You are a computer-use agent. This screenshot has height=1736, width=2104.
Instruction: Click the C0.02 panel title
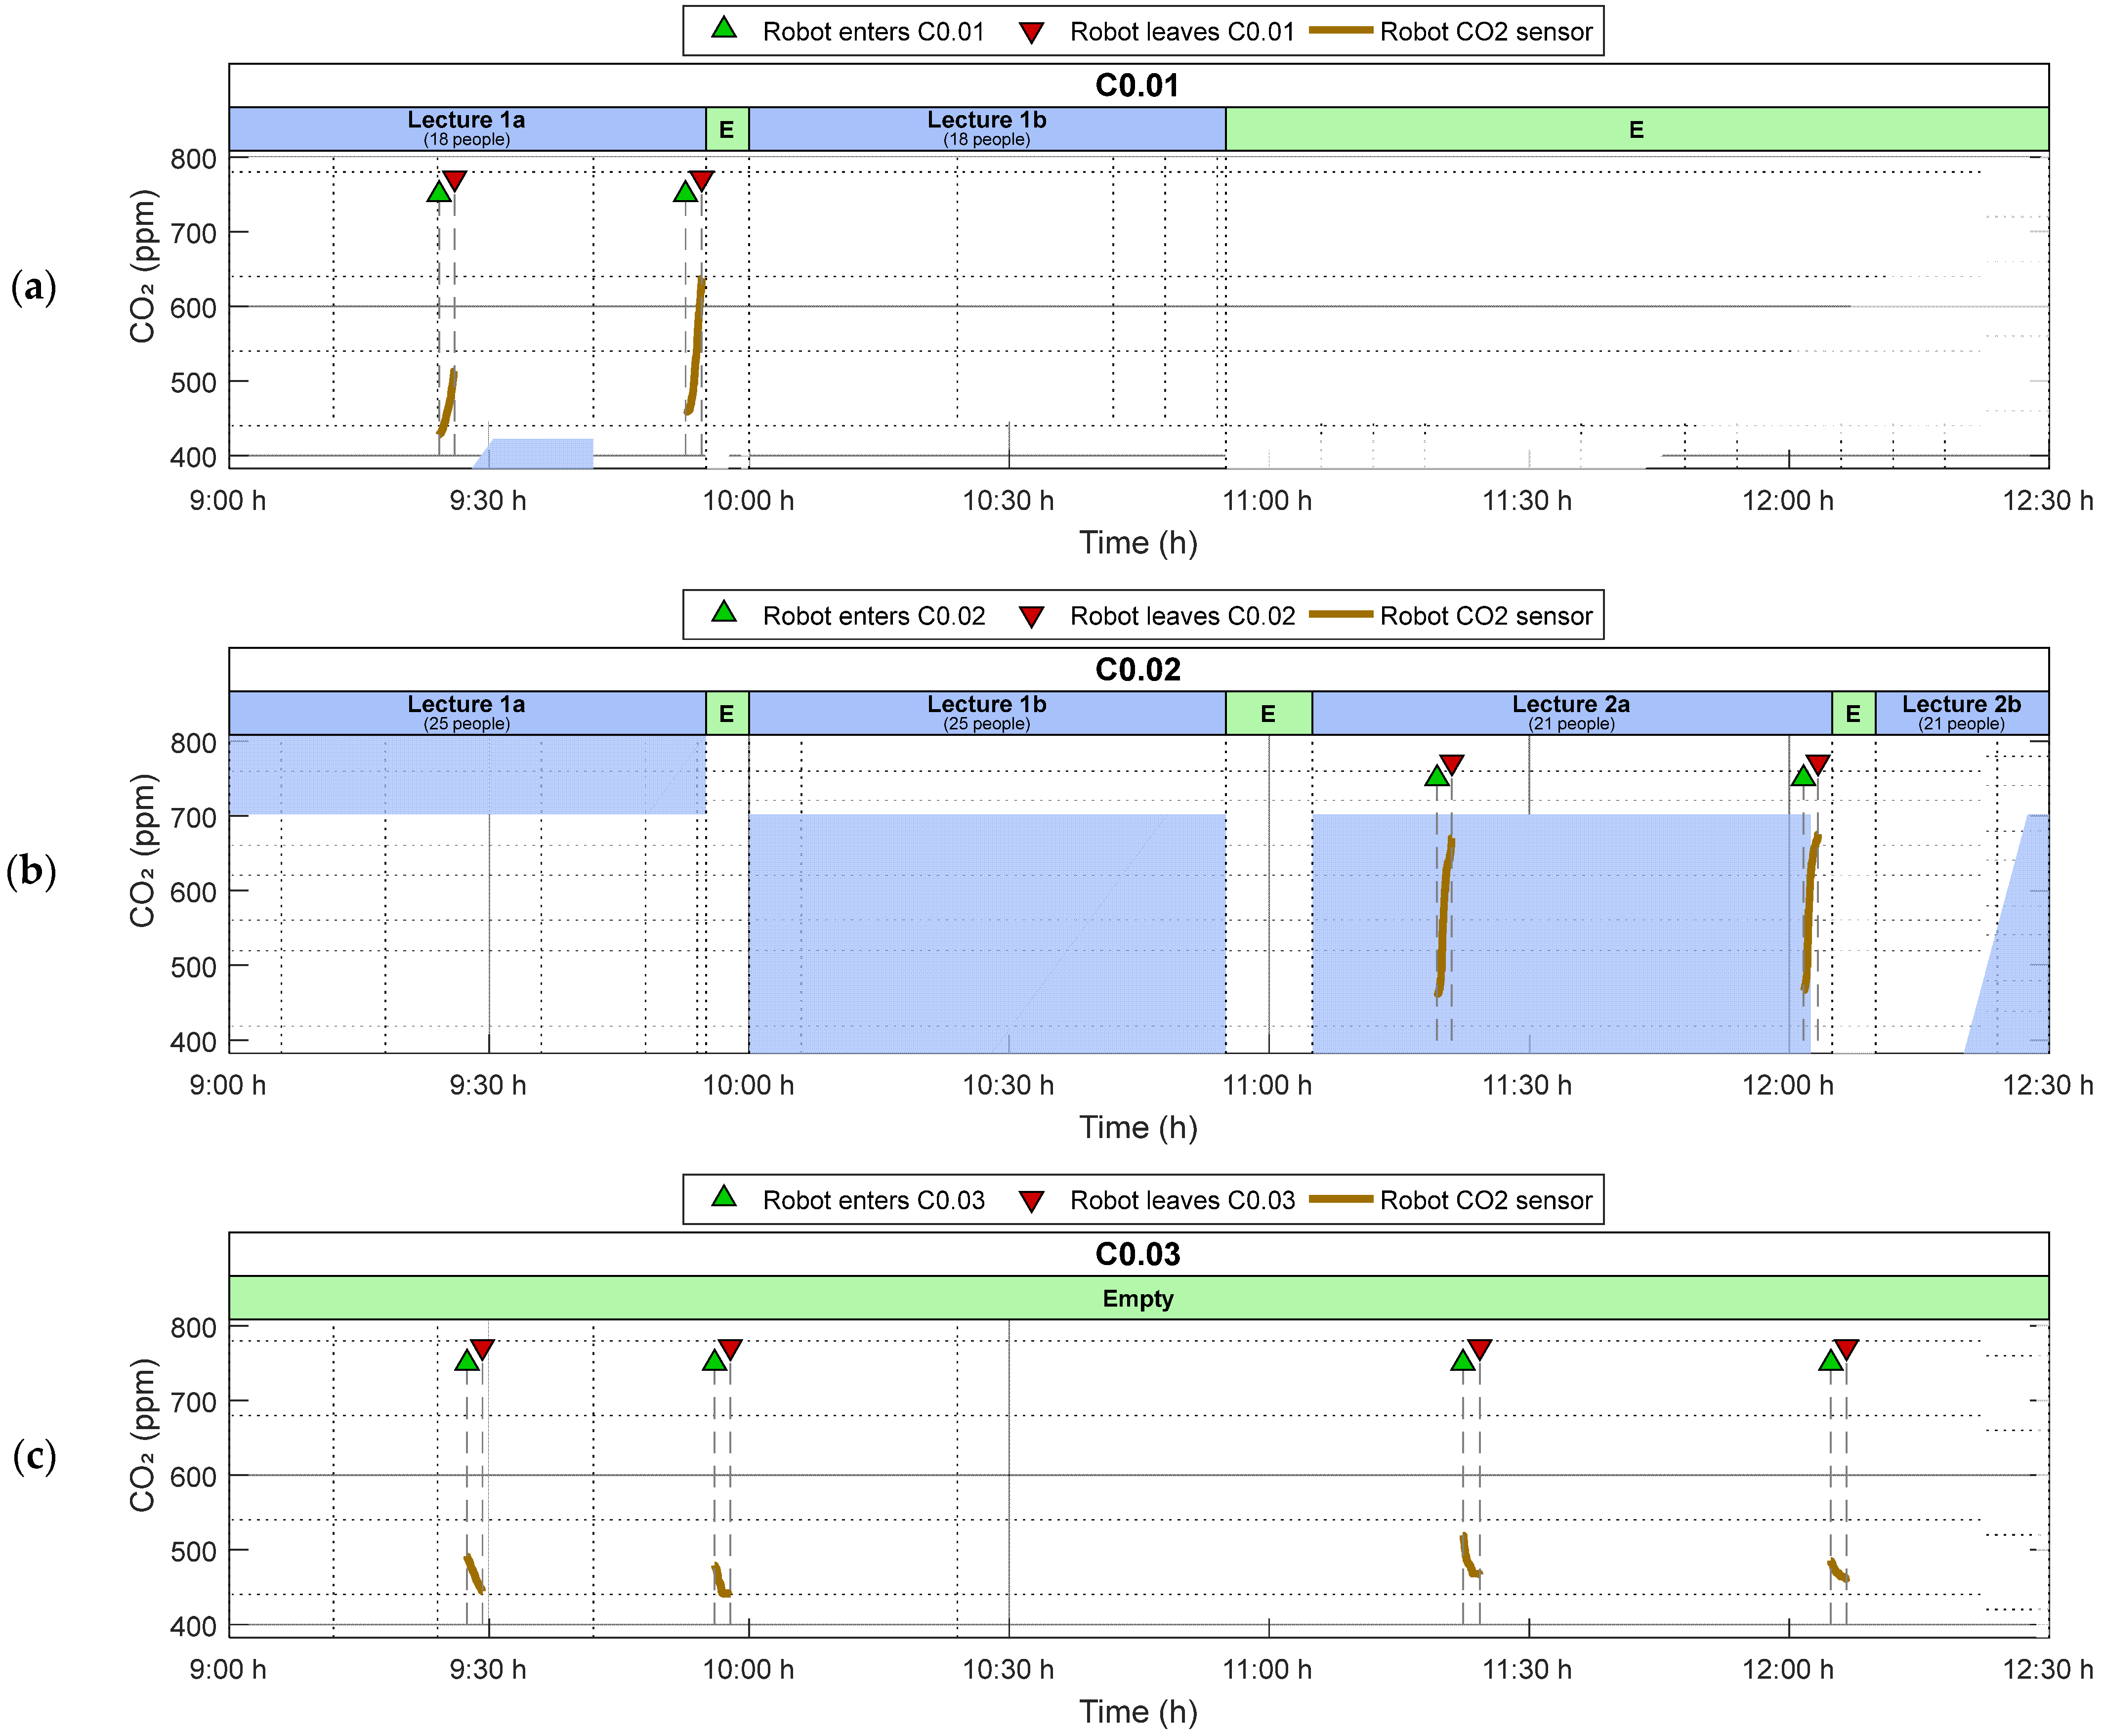click(1138, 669)
